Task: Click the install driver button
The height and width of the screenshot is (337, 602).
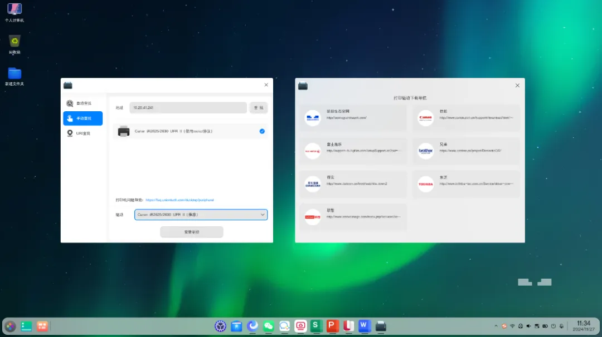Action: [192, 232]
